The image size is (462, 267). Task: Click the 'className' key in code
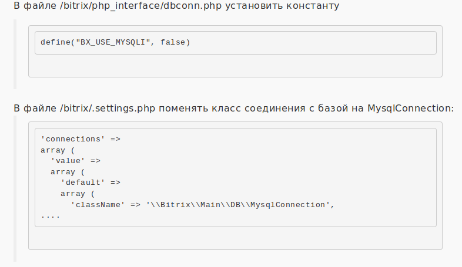click(x=98, y=205)
